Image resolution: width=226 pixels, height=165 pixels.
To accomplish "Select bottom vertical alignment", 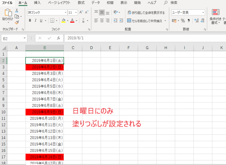I will [107, 13].
